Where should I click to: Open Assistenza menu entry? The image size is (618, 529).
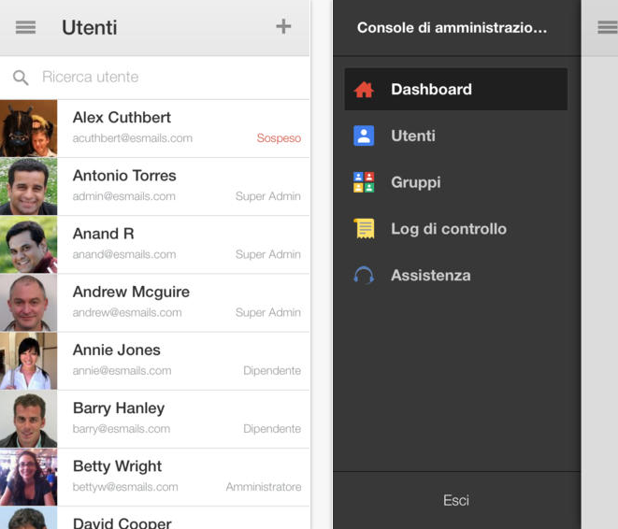coord(456,276)
